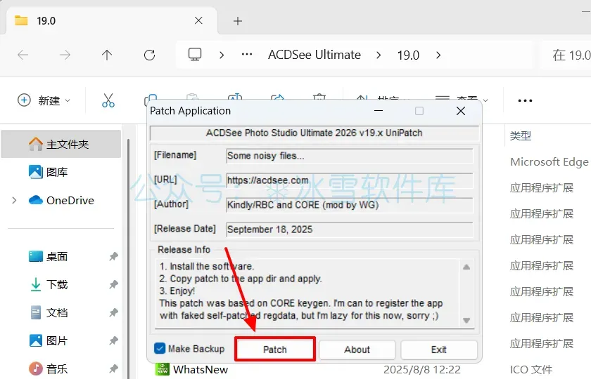Select the 19.0 tab

(112, 20)
